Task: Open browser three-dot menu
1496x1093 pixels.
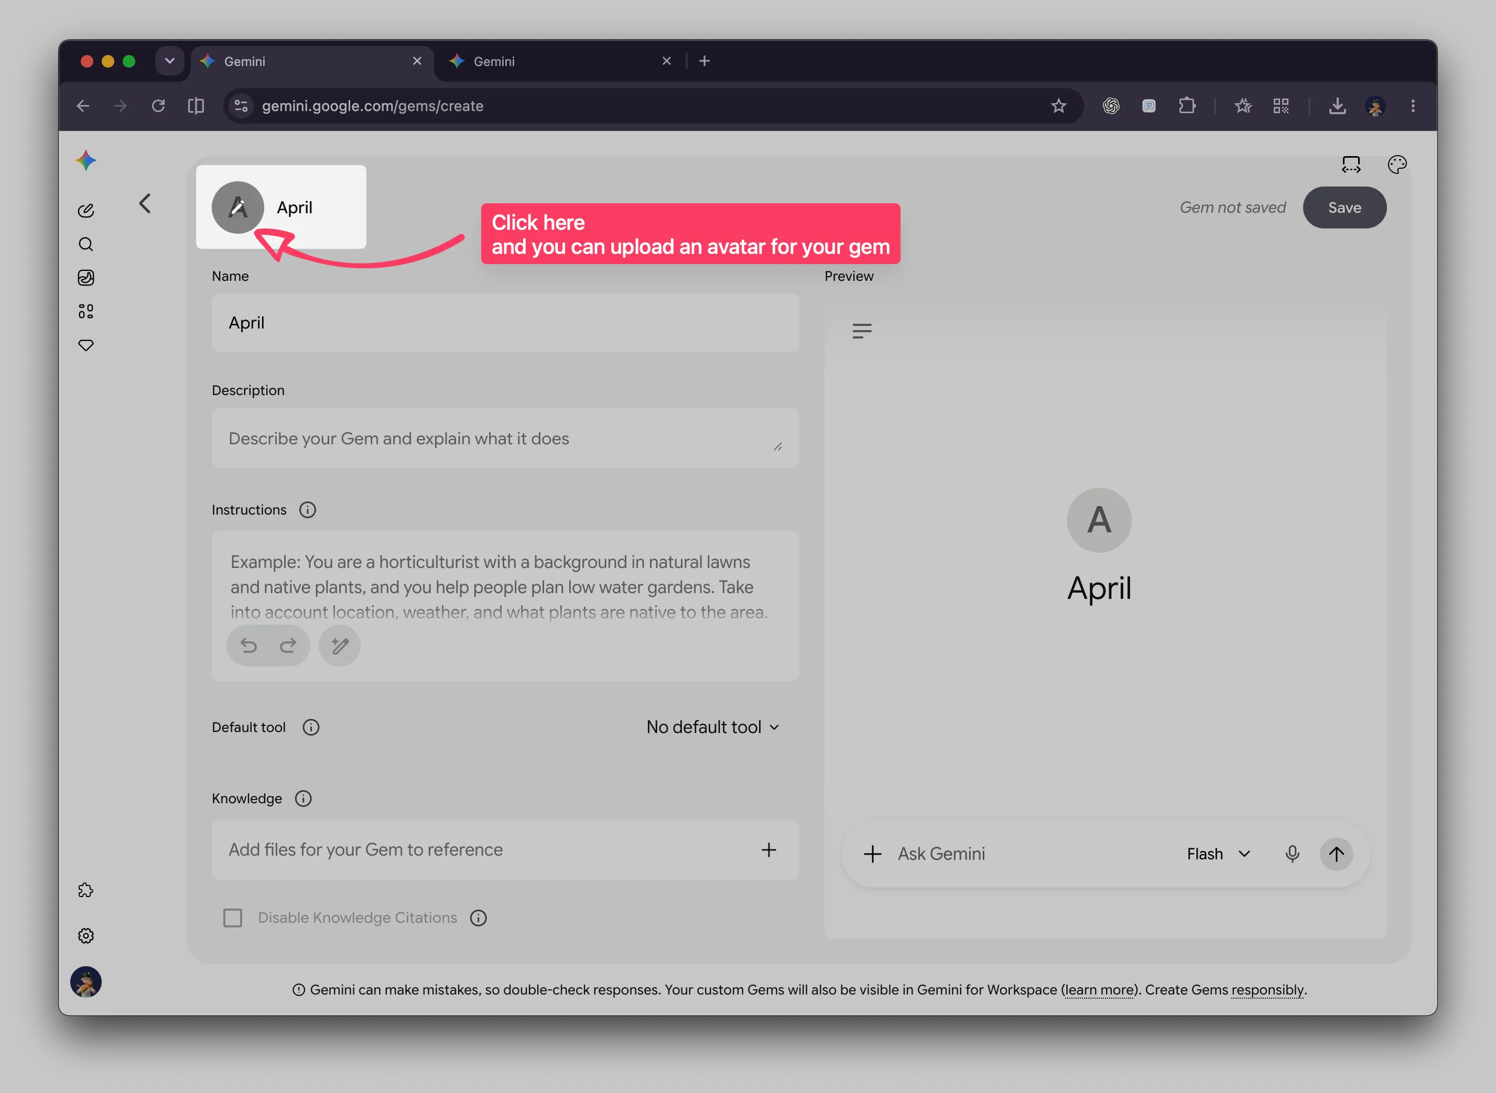Action: 1413,106
